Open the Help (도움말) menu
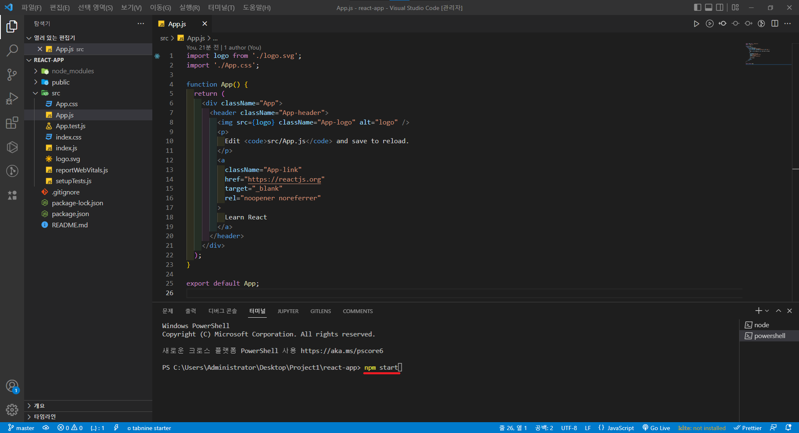The image size is (799, 433). (256, 7)
